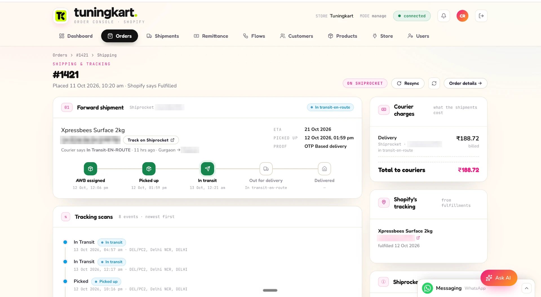Click the total ₹188.72 in pink
The image size is (541, 297).
point(468,170)
